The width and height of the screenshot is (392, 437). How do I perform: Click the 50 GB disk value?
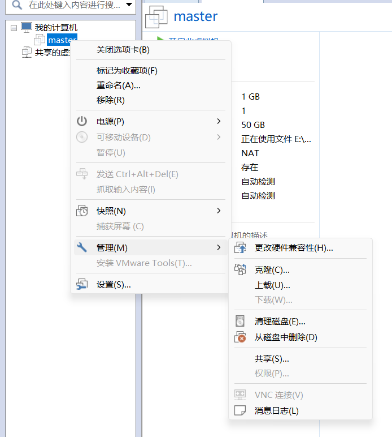point(253,125)
